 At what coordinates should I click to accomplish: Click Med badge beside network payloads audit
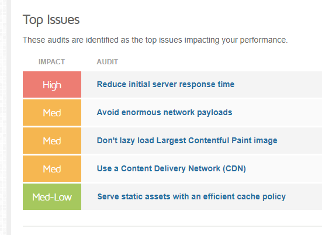point(52,113)
